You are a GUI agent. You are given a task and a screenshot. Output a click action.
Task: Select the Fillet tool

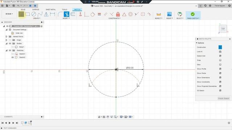tap(60, 14)
